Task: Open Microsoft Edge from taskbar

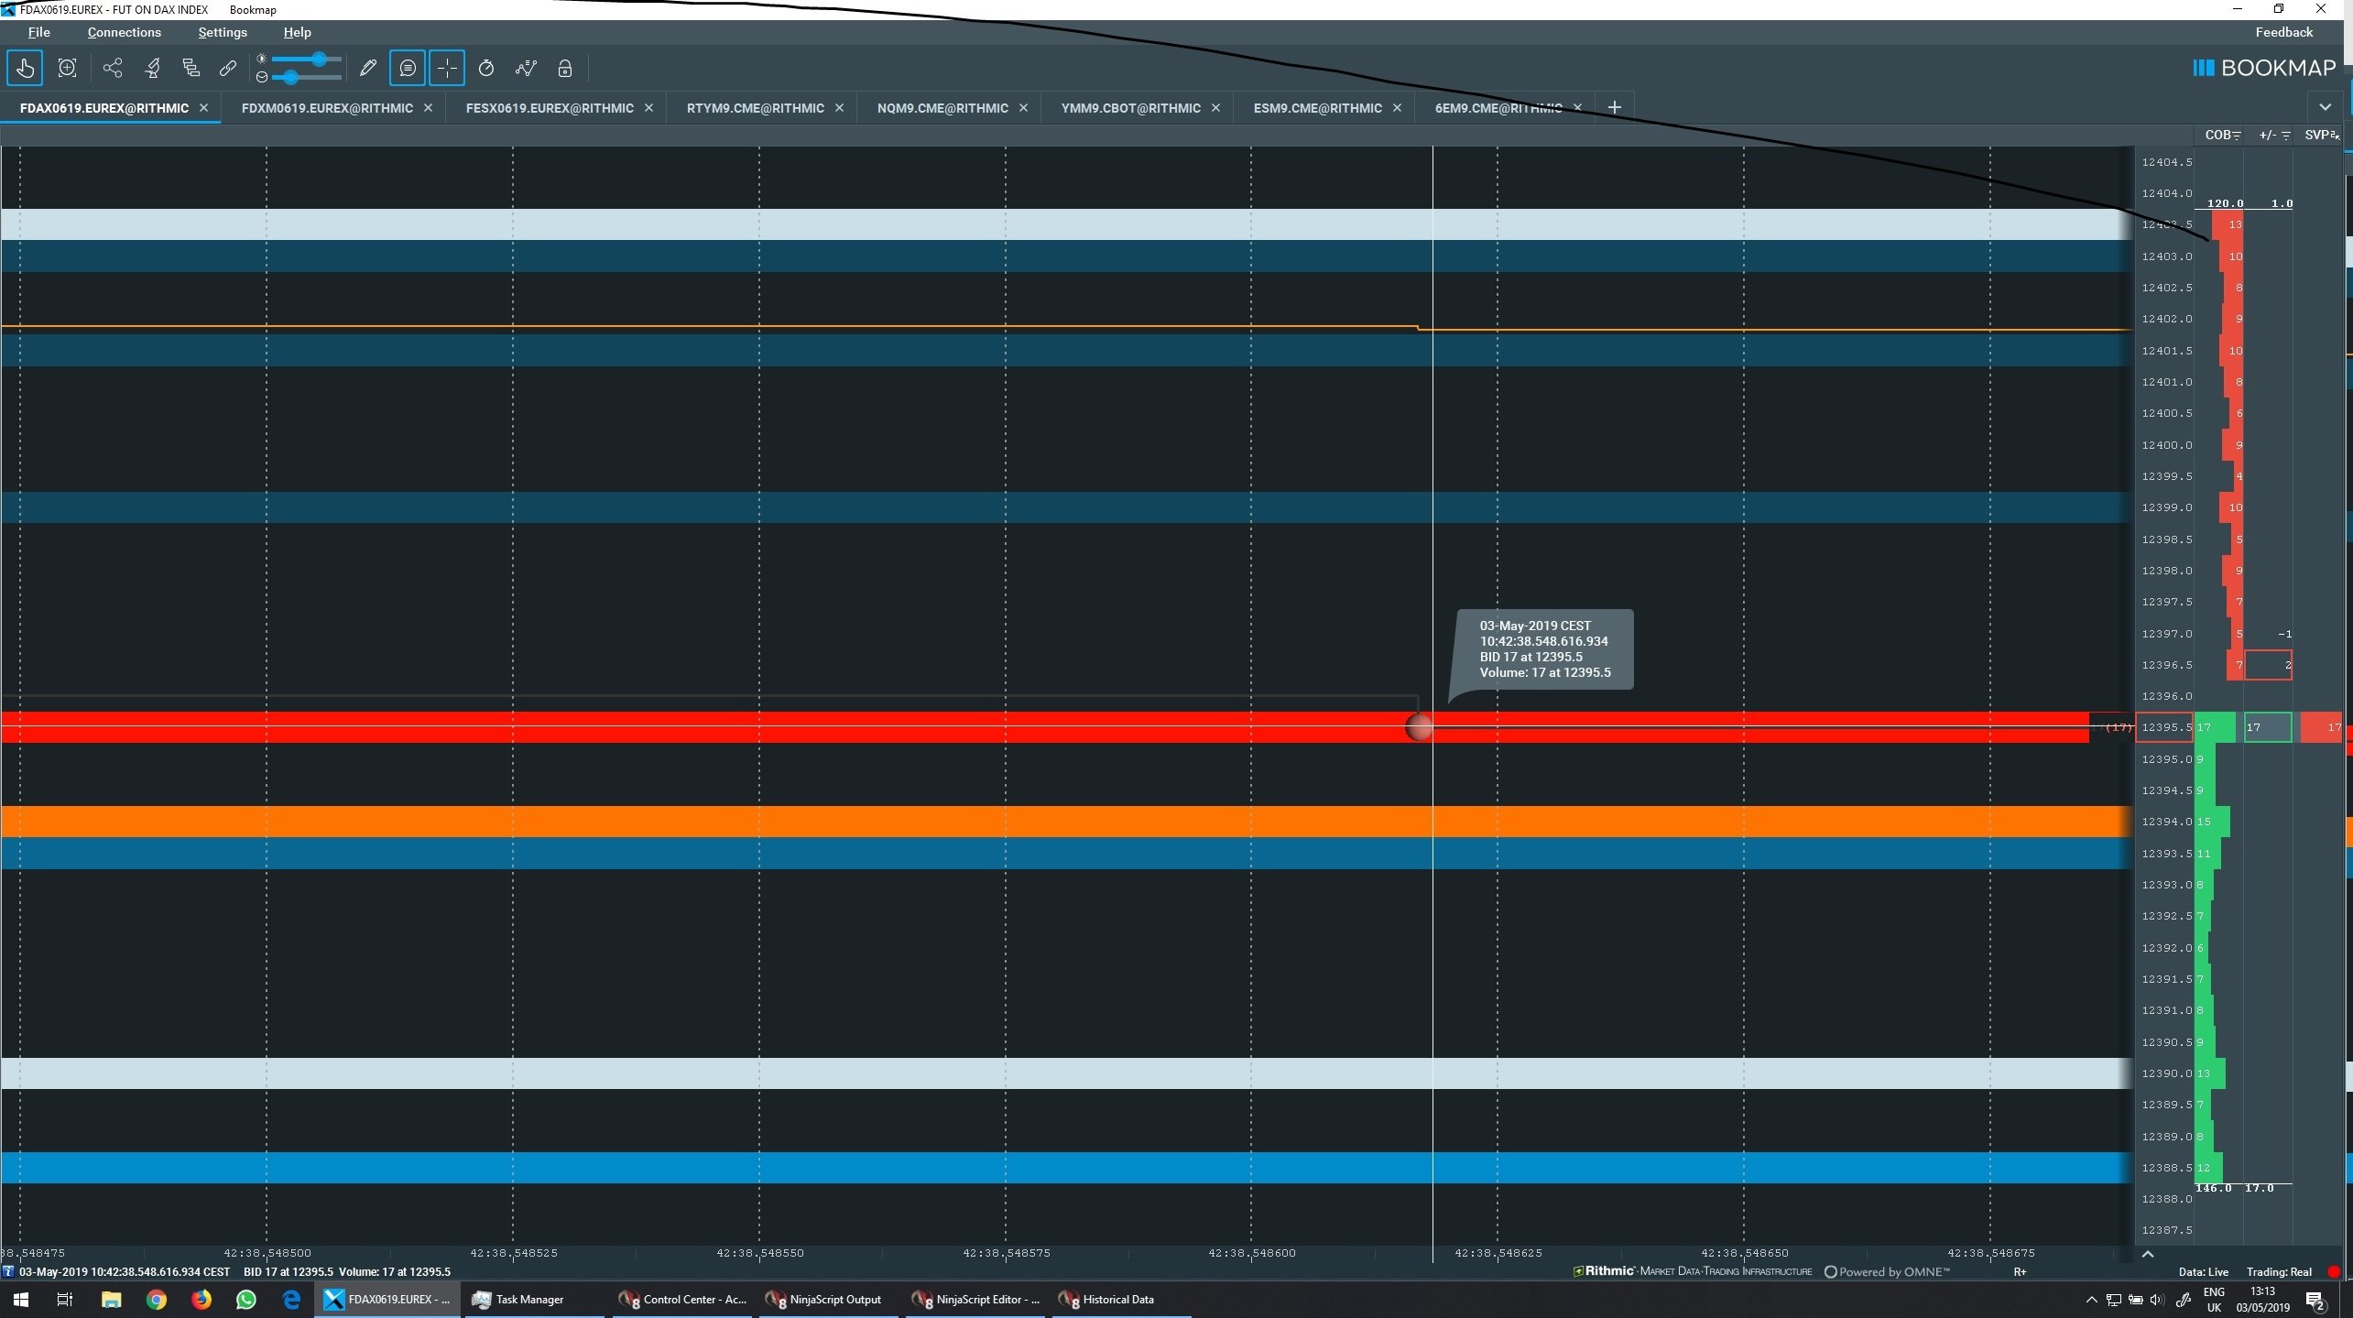Action: tap(291, 1300)
